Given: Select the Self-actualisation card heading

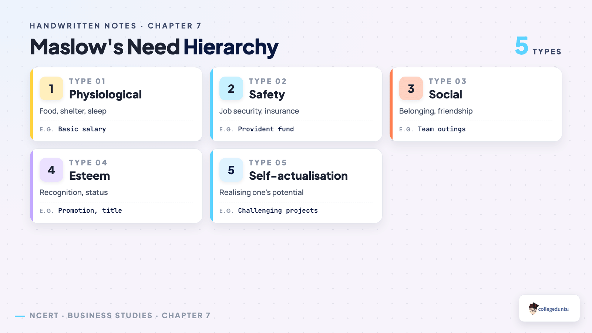Looking at the screenshot, I should click(x=298, y=176).
